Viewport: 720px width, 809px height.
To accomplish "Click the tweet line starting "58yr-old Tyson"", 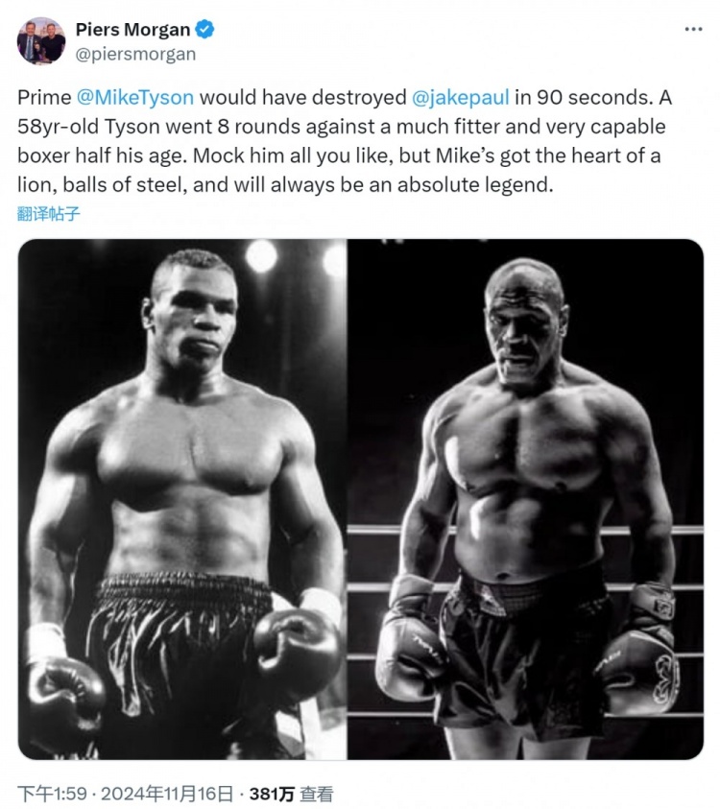I will [x=341, y=127].
